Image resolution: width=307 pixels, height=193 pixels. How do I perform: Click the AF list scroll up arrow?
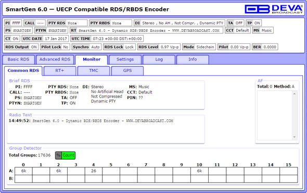coord(295,94)
